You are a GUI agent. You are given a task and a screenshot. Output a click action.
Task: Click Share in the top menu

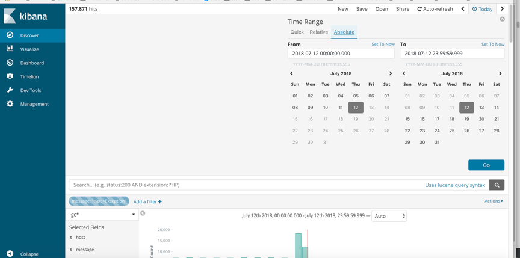pos(403,9)
